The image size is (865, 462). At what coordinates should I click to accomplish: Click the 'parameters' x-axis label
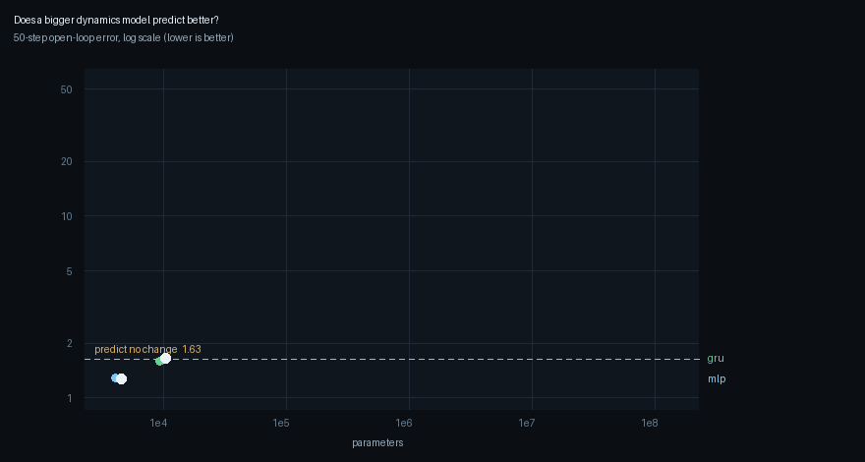point(377,442)
